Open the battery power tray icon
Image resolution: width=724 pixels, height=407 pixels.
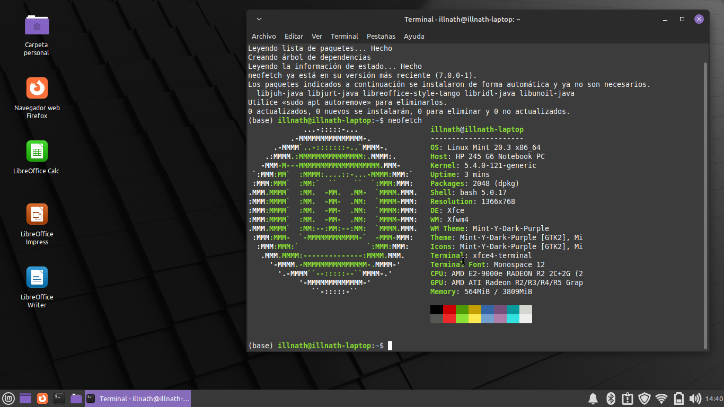point(678,399)
